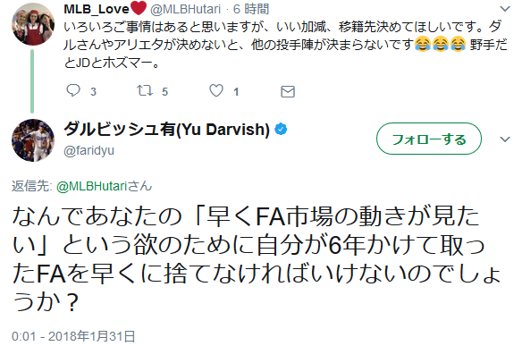Open Yu Darvish's profile avatar
522x346 pixels.
click(x=33, y=140)
